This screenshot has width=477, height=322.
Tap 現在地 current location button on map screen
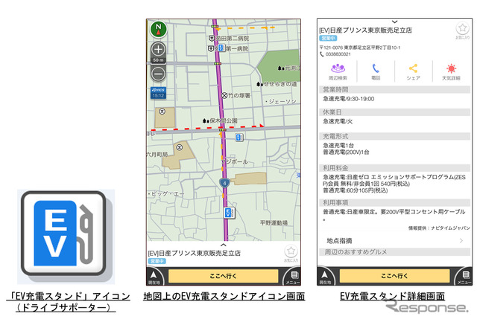[154, 277]
